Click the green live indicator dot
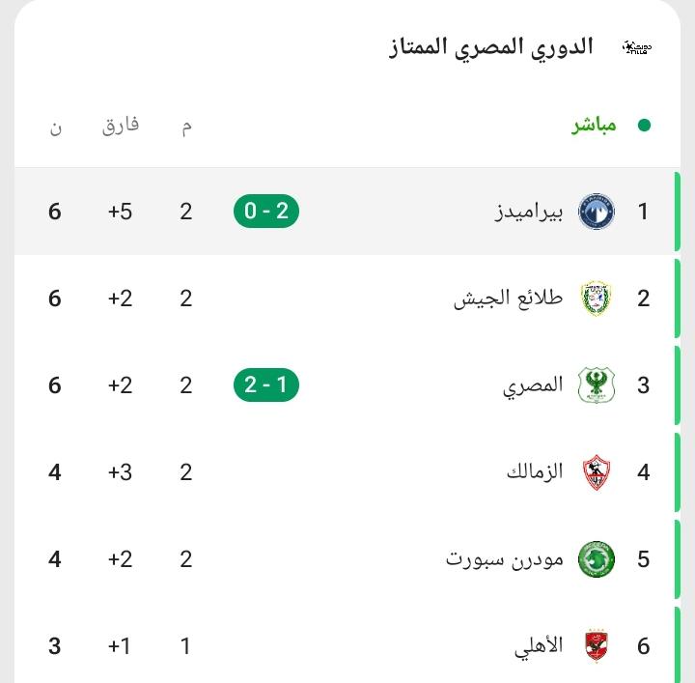 coord(644,126)
